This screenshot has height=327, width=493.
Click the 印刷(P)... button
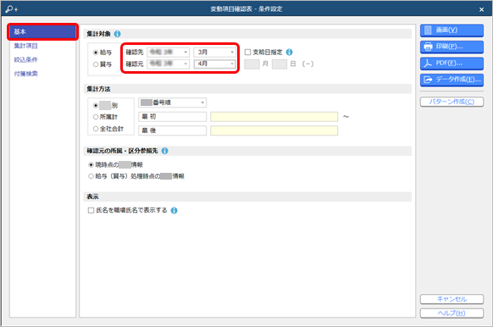pos(451,47)
